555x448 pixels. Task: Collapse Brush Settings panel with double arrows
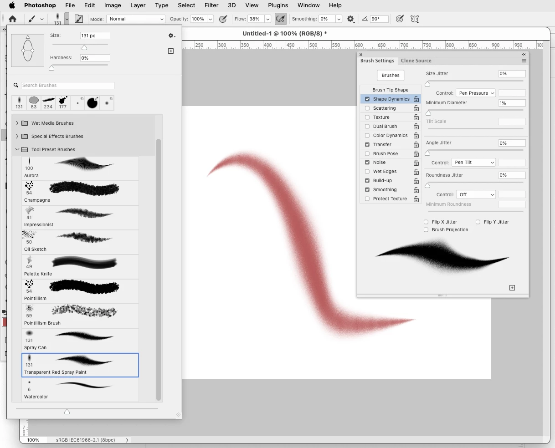[x=524, y=55]
